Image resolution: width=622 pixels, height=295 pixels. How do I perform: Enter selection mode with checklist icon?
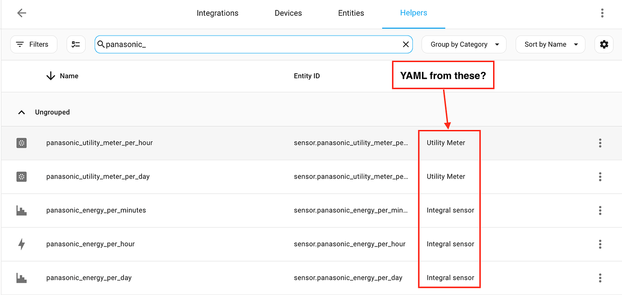76,45
